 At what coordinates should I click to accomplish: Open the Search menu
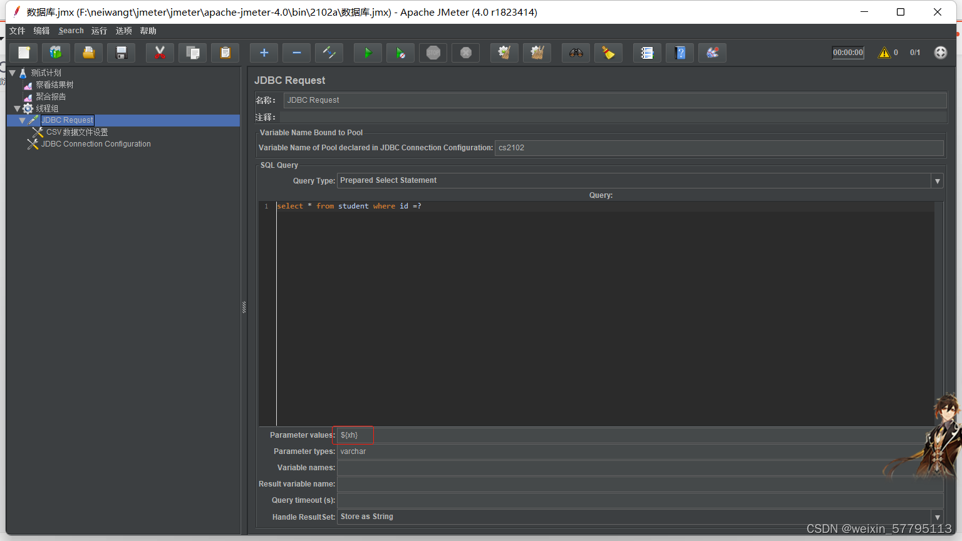pyautogui.click(x=71, y=31)
